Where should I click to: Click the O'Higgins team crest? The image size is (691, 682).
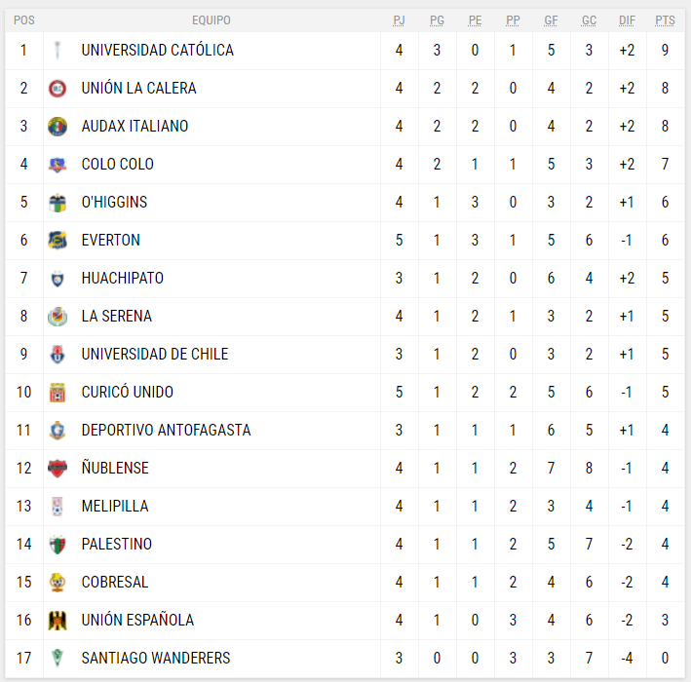click(x=58, y=202)
